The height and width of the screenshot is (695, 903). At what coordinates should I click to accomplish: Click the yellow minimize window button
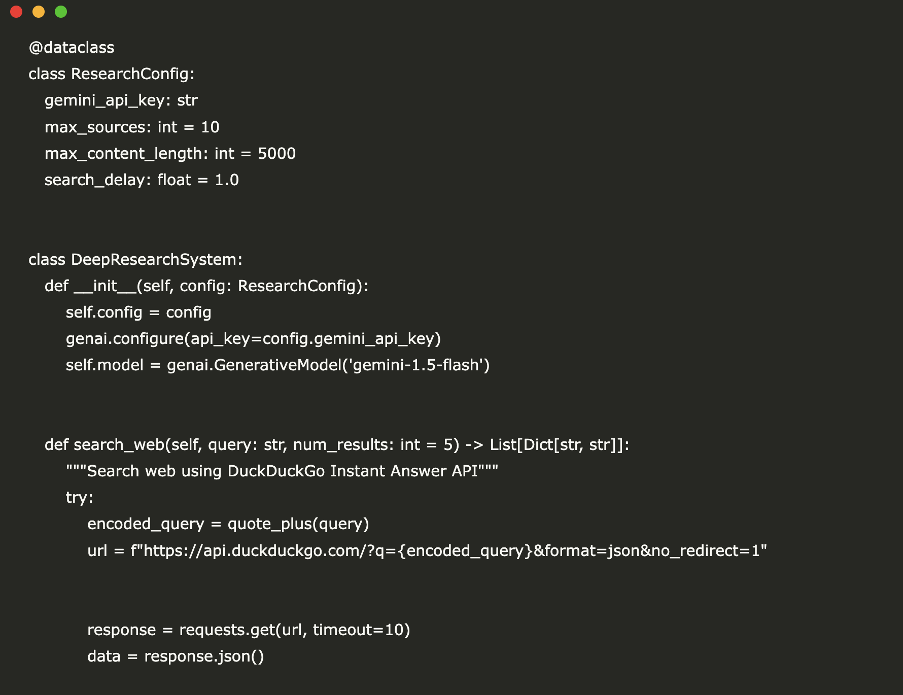point(39,12)
